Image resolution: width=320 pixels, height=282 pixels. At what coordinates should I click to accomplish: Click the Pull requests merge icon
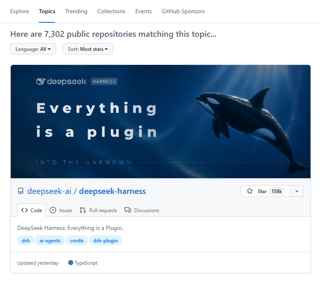click(83, 210)
